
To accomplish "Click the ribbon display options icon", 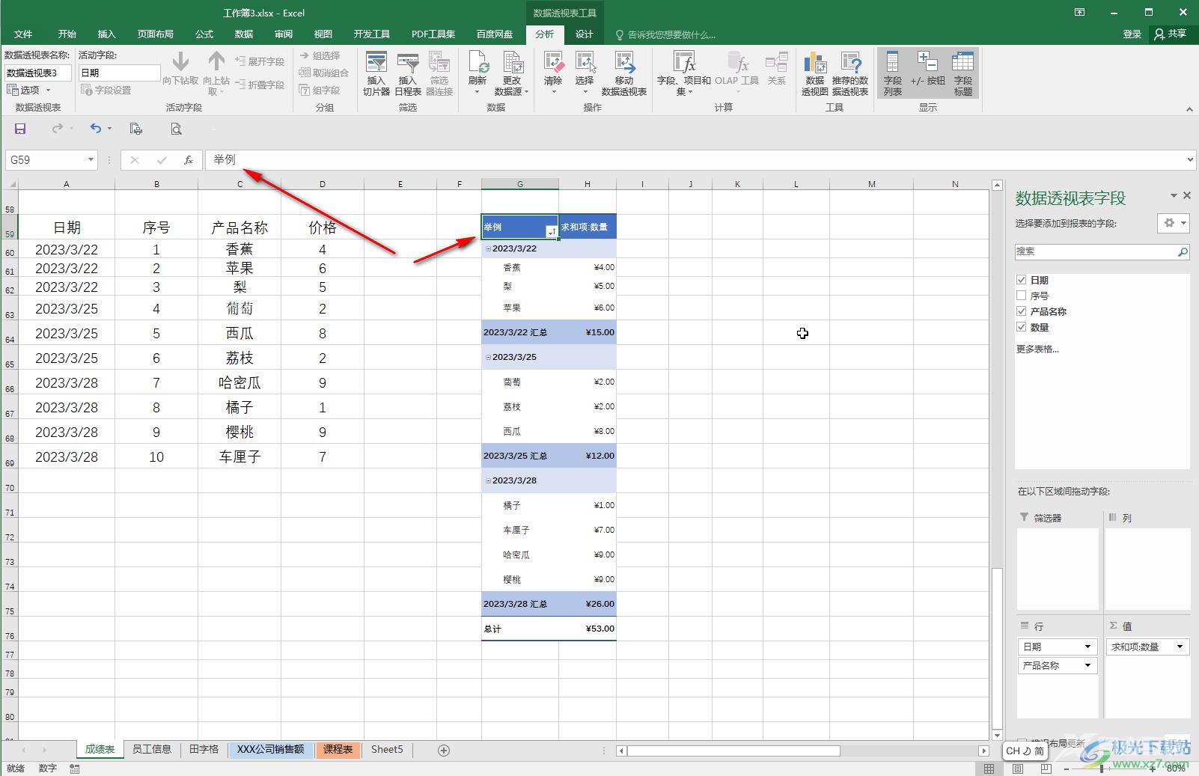I will (x=1079, y=12).
